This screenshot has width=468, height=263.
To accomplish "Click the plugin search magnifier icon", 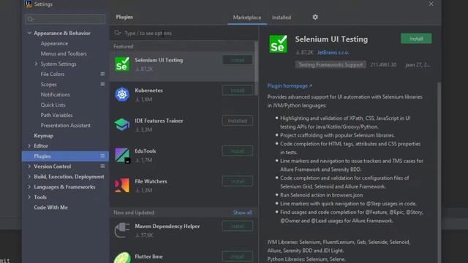I will 117,33.
